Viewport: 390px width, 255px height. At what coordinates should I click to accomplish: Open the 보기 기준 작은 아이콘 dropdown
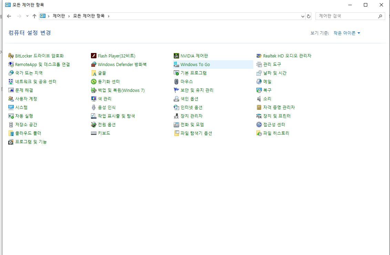pyautogui.click(x=347, y=33)
